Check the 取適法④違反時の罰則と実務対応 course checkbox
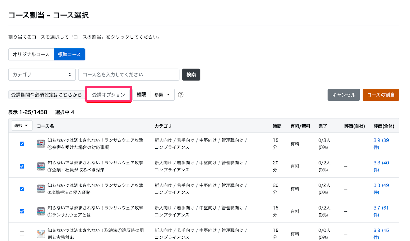Viewport: 410px width, 241px height. point(22,234)
